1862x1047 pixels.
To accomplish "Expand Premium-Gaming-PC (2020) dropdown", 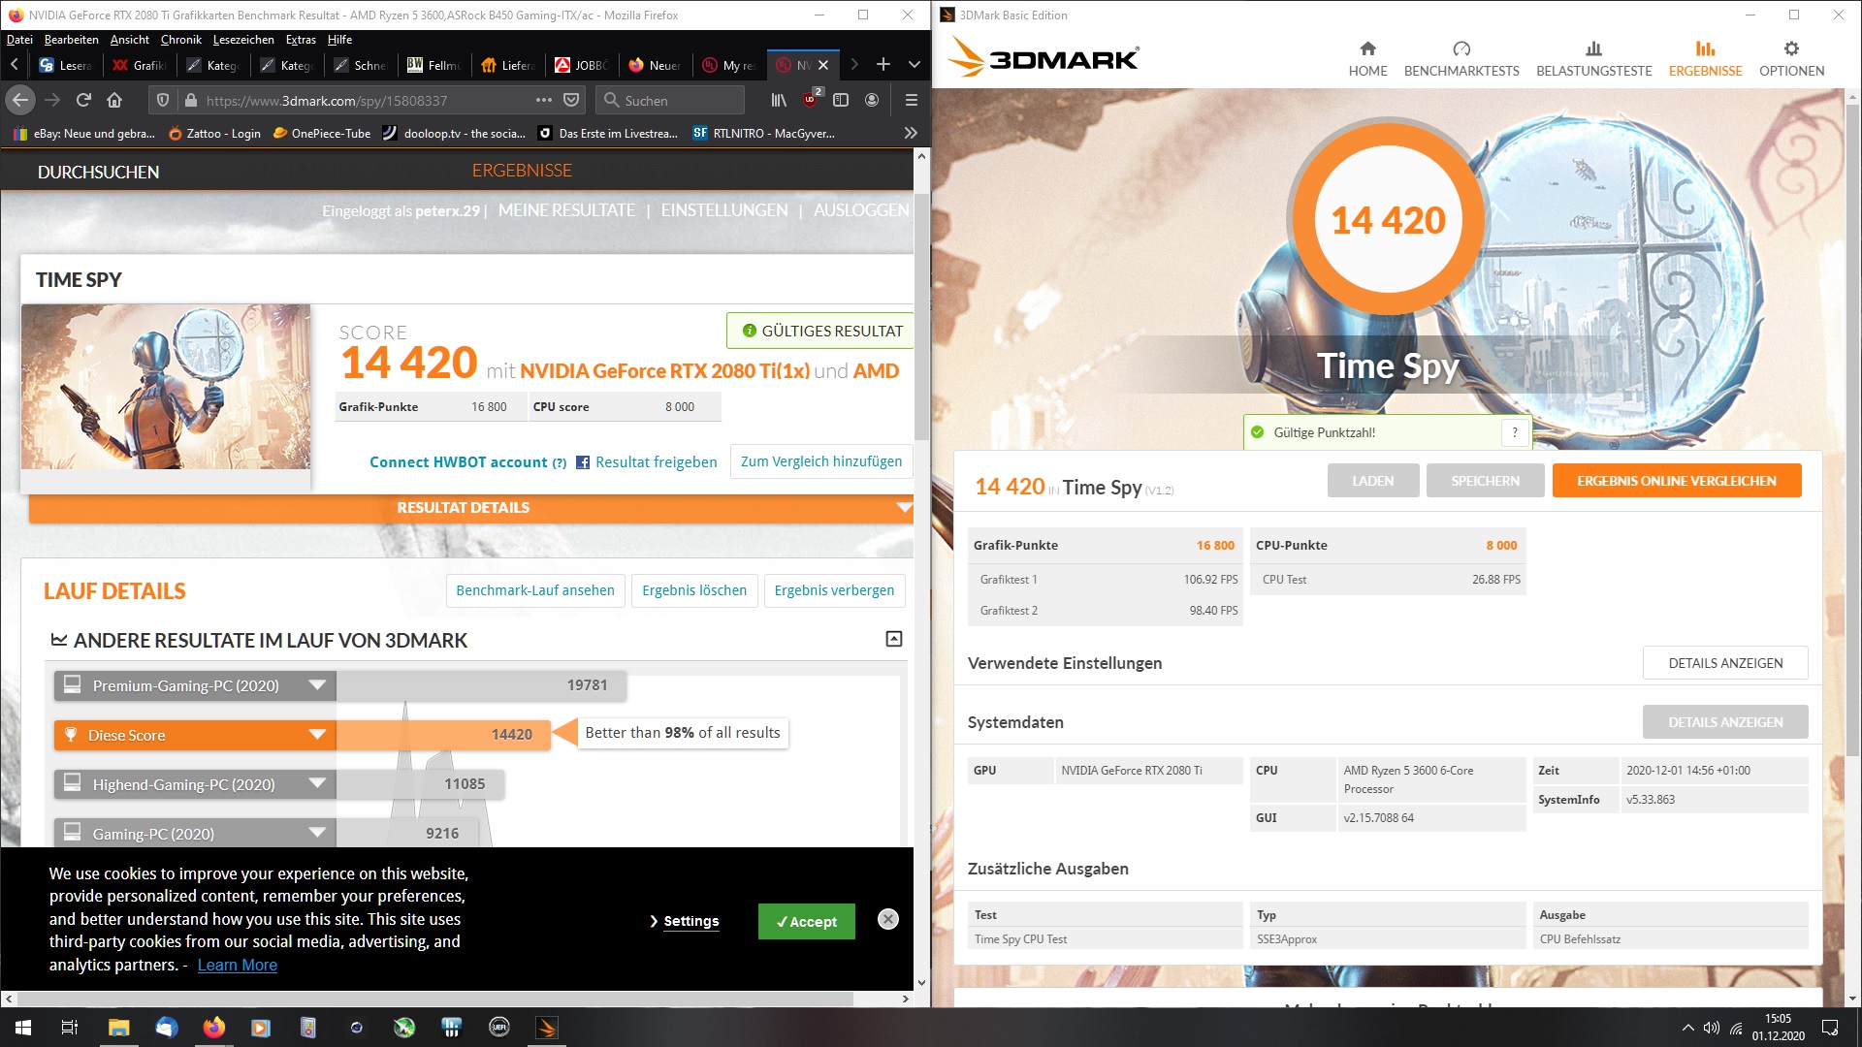I will pyautogui.click(x=316, y=685).
